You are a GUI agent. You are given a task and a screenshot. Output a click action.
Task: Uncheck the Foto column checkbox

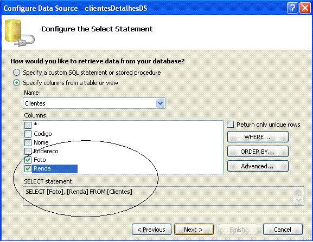click(28, 160)
